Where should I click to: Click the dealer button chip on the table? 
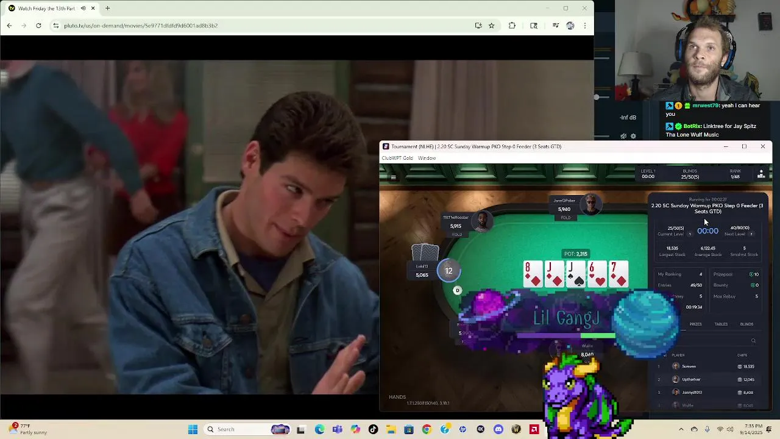pos(457,290)
